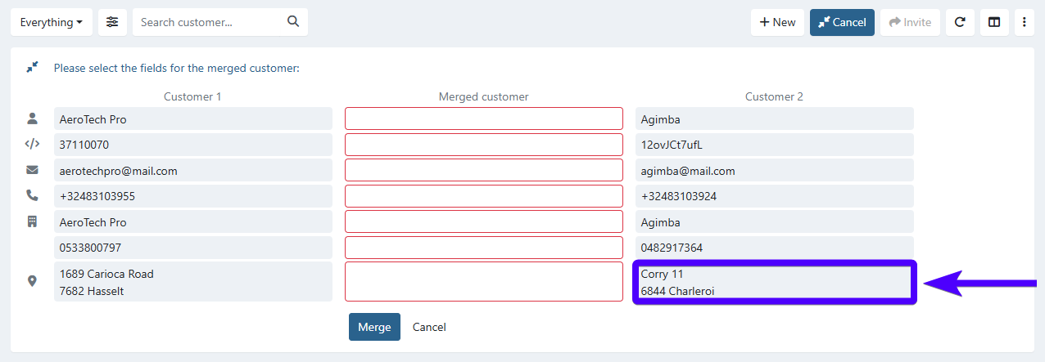The width and height of the screenshot is (1045, 362).
Task: Open the filter settings sliders icon
Action: coord(112,22)
